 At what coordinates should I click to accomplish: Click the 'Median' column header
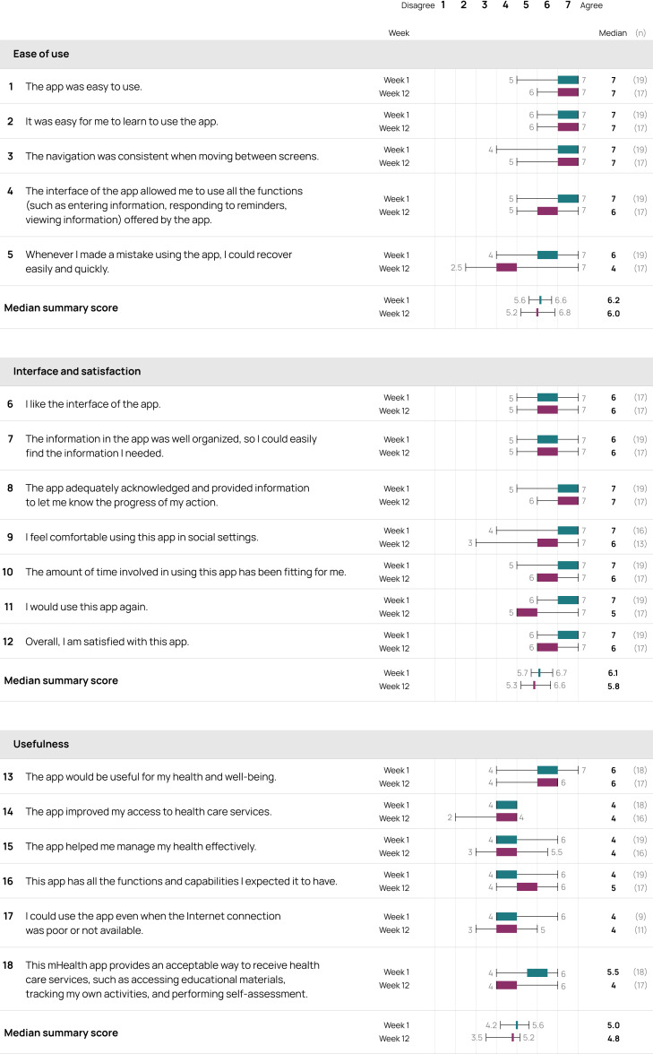click(x=613, y=33)
